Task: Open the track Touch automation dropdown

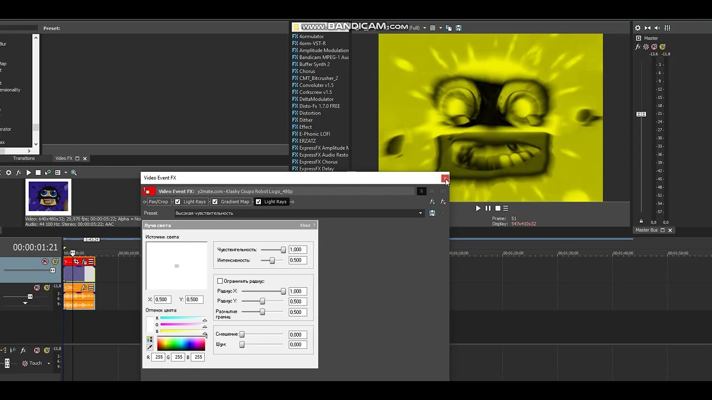Action: [x=36, y=363]
